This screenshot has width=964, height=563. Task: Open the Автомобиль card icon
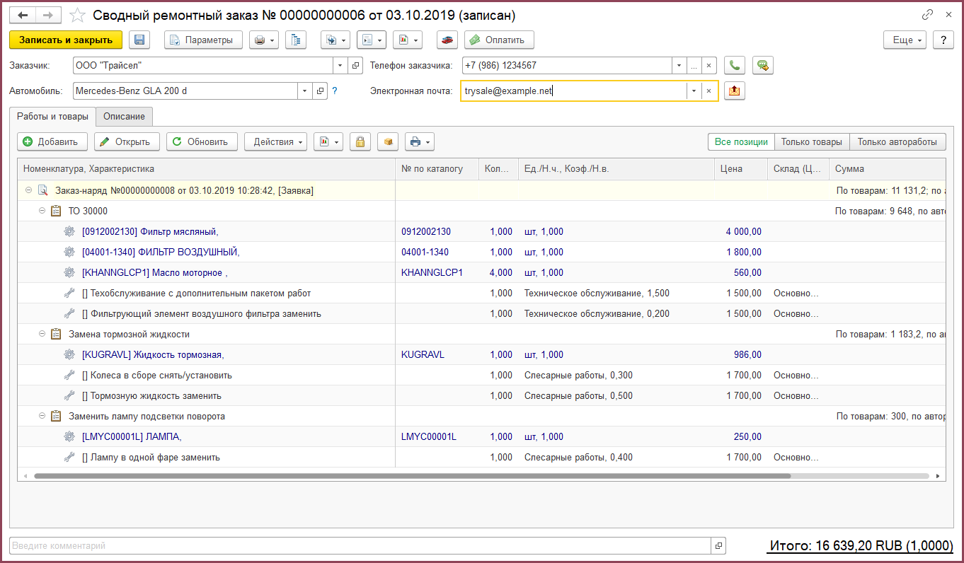click(320, 91)
